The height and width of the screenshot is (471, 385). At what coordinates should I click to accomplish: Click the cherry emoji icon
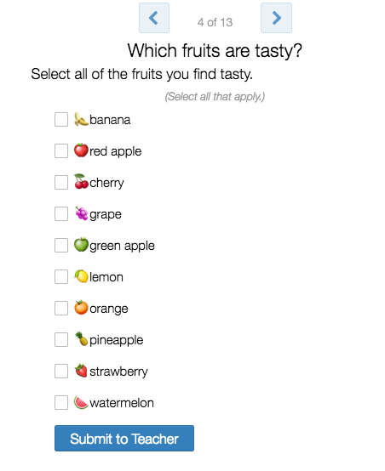(81, 182)
